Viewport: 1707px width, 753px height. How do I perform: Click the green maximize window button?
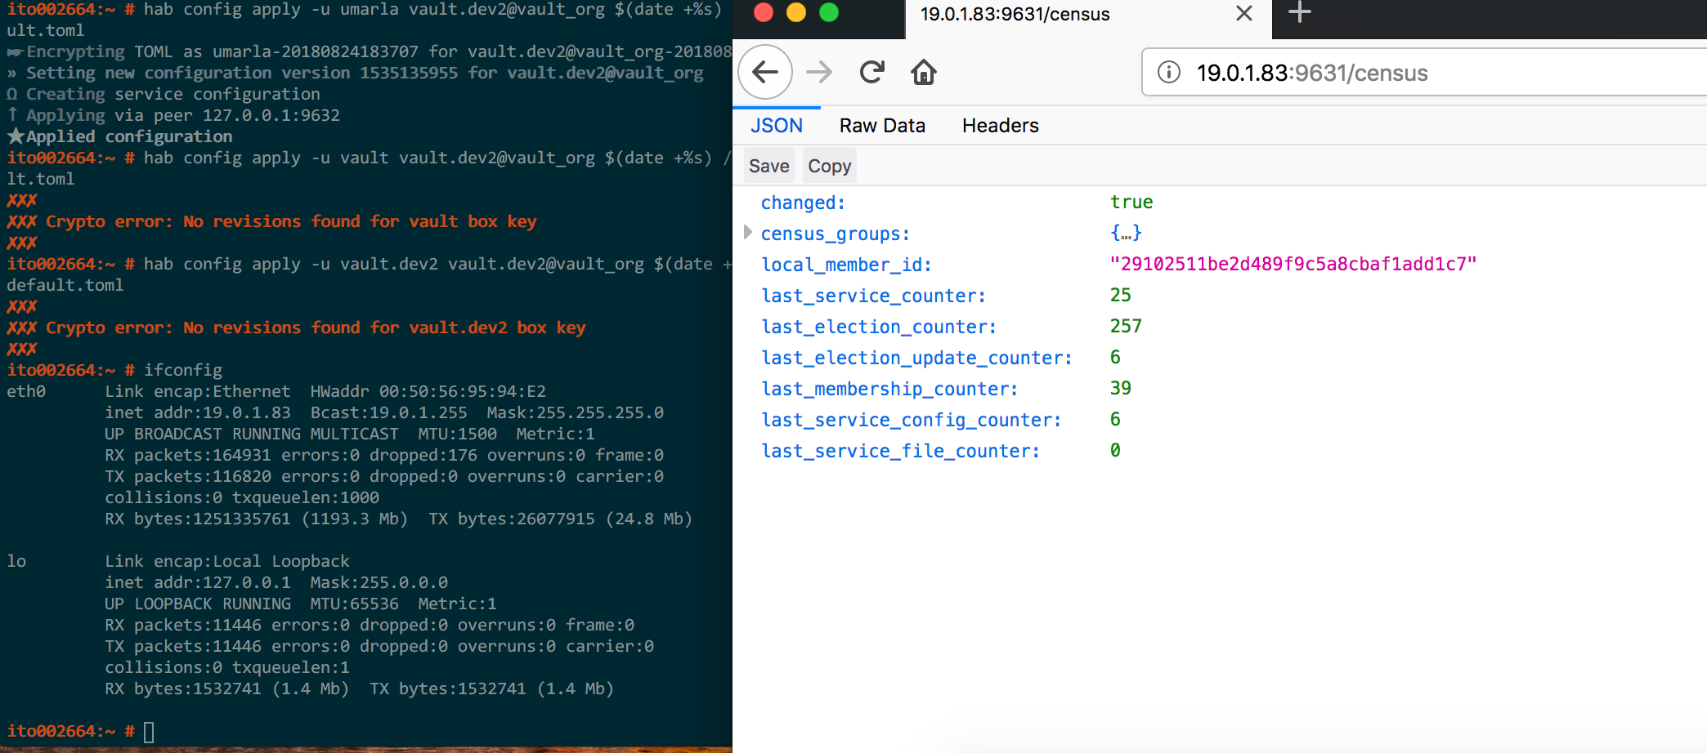[x=829, y=12]
